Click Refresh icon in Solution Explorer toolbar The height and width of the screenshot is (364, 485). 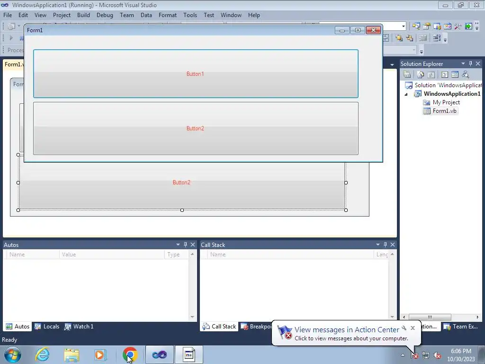(x=431, y=74)
